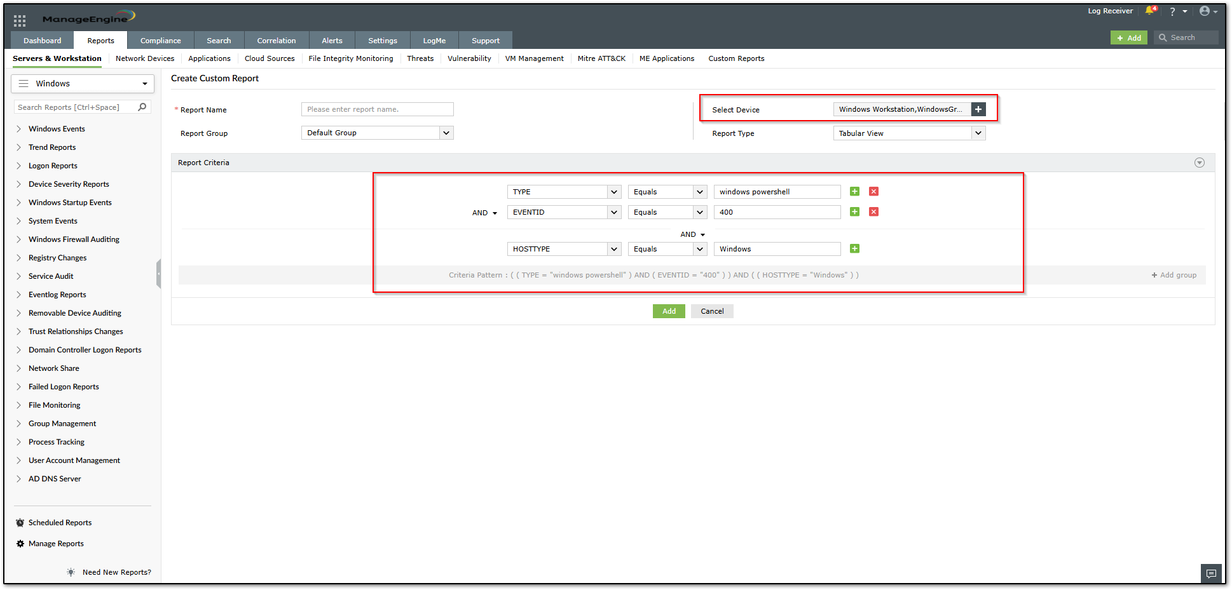Image resolution: width=1232 pixels, height=590 pixels.
Task: Open the user account profile icon
Action: pos(1205,11)
